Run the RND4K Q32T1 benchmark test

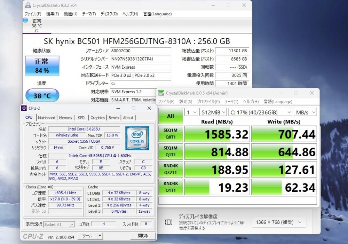[171, 169]
